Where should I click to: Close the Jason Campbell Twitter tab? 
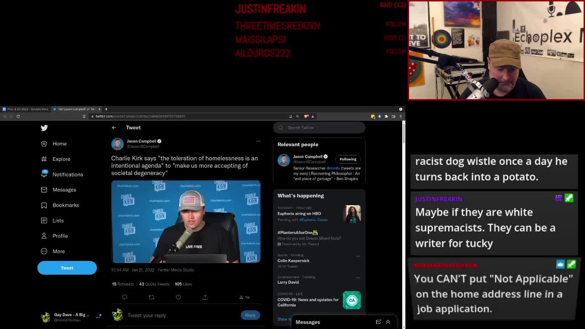[x=99, y=109]
